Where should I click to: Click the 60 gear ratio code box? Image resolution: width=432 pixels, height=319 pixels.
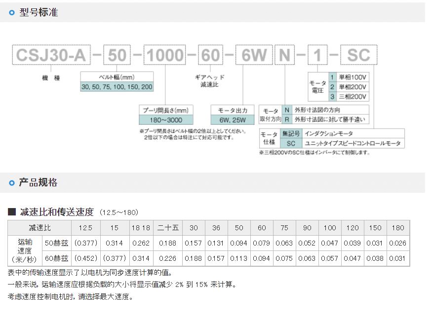[210, 55]
